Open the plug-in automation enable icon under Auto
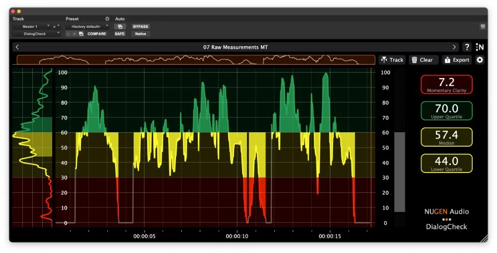Viewport: 497px width, 253px height. [x=120, y=27]
